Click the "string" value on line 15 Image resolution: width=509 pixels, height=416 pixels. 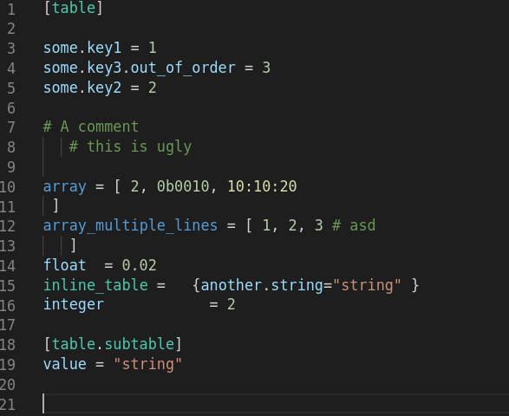[367, 285]
